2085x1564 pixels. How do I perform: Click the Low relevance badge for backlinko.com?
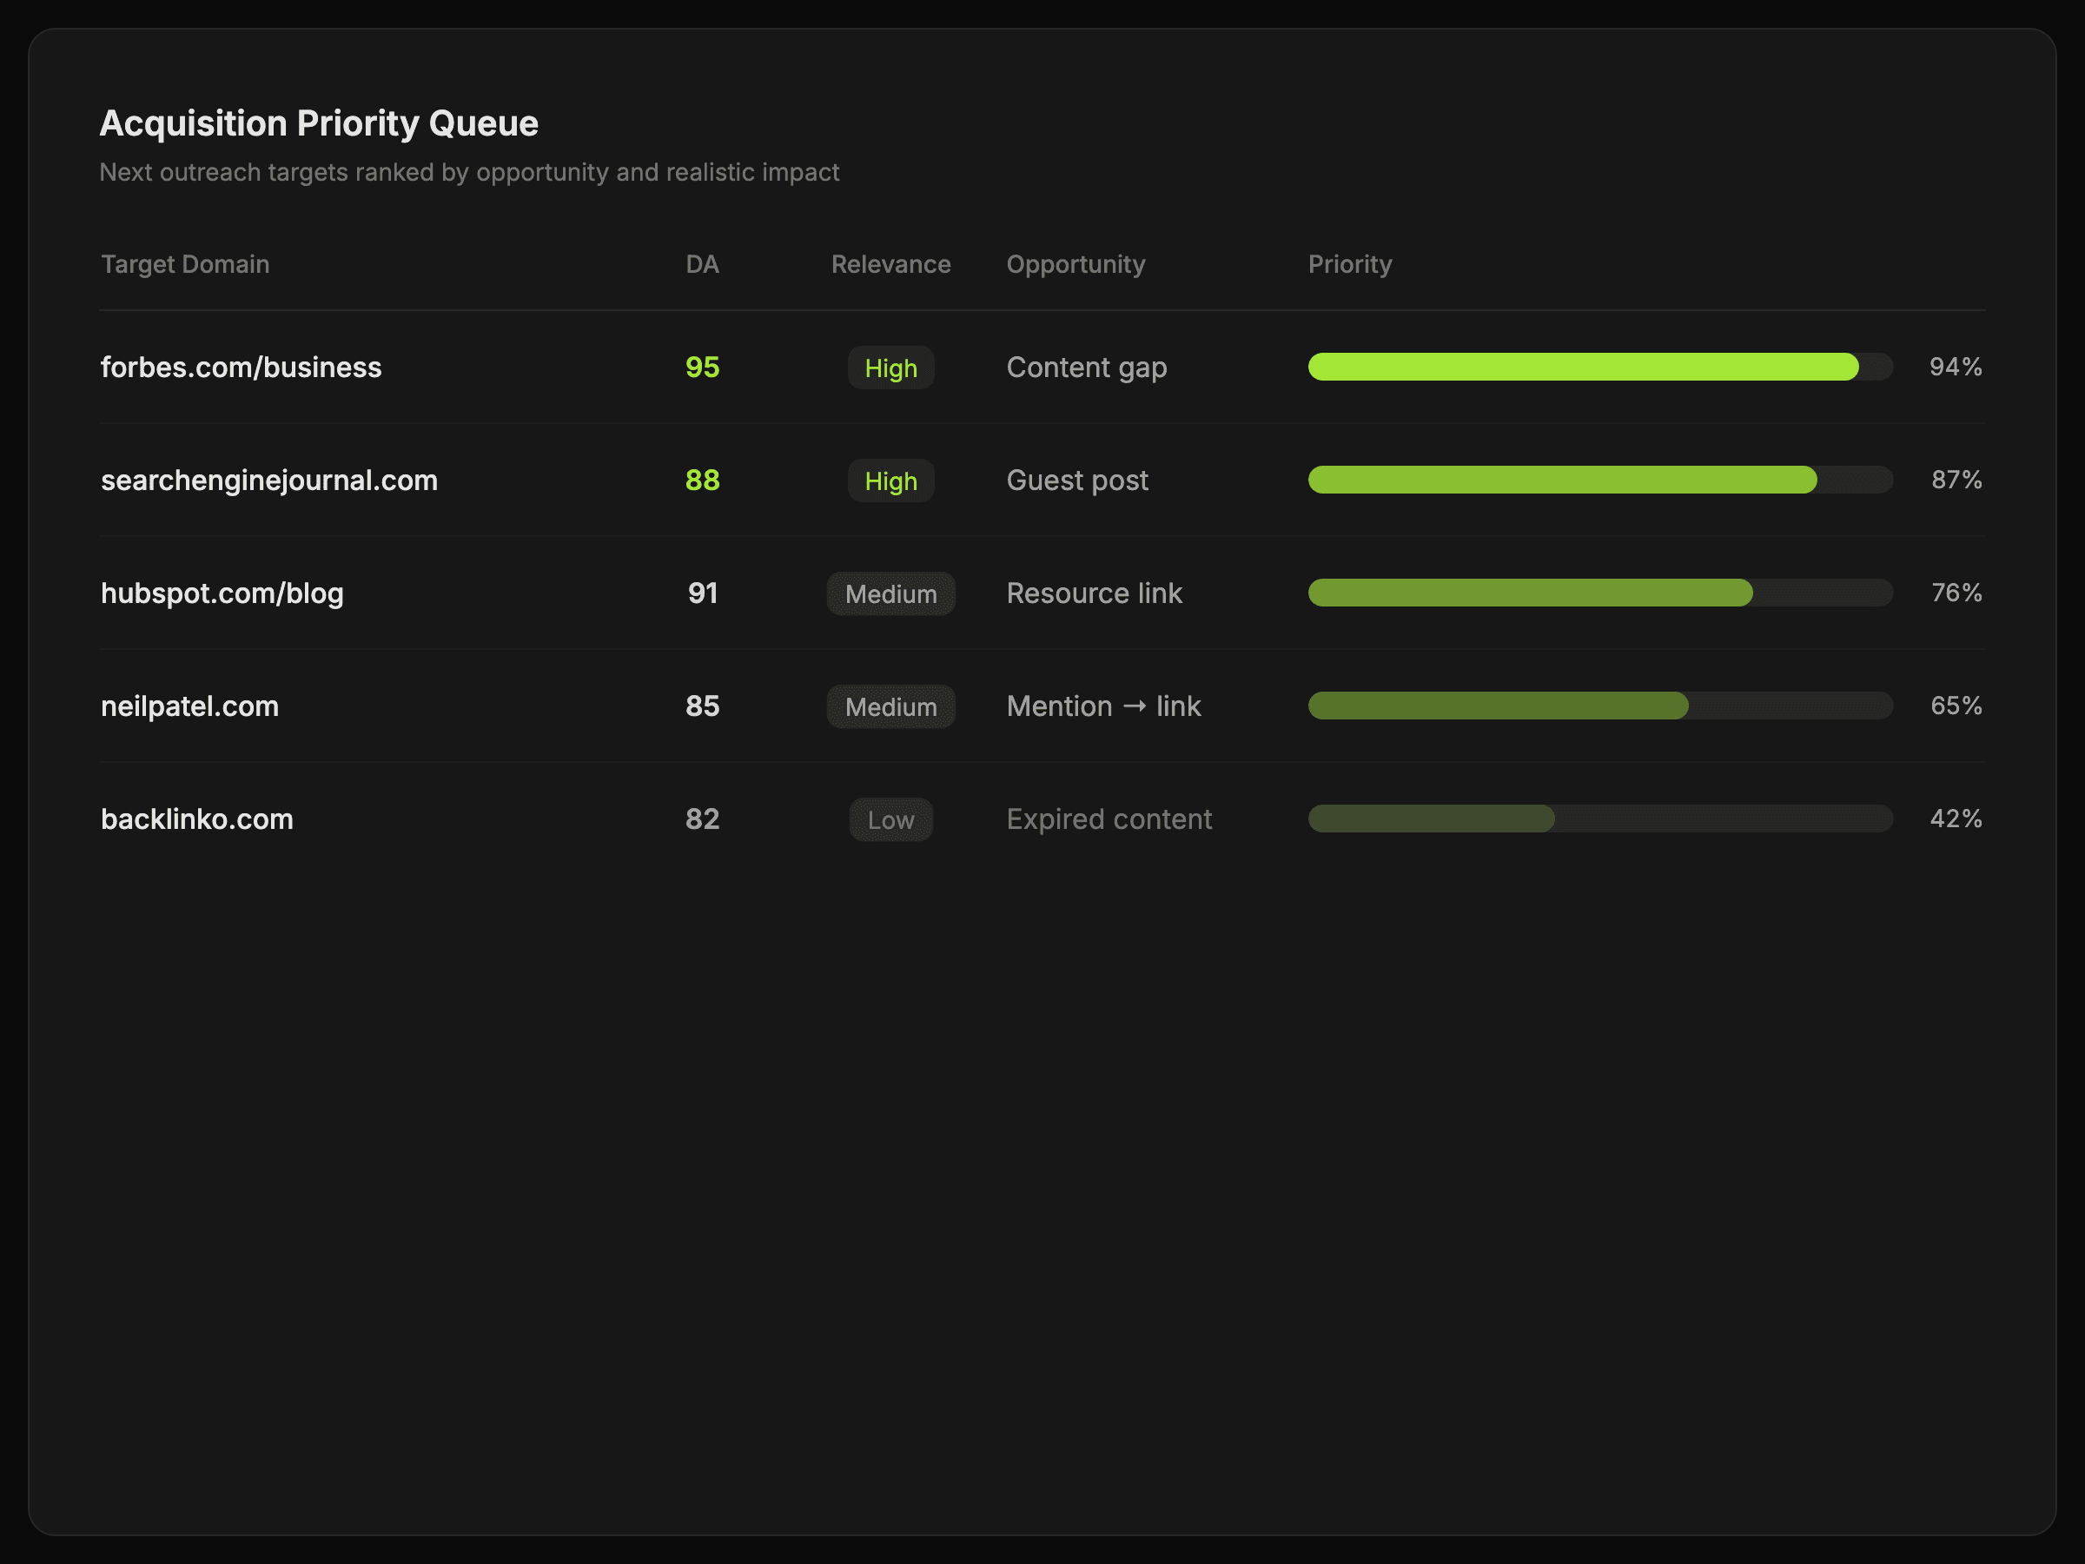point(890,820)
